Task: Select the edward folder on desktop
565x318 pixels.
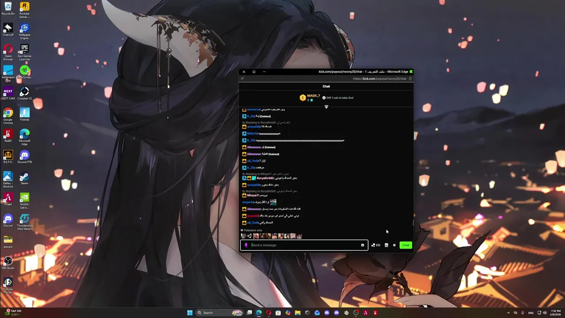Action: [8, 242]
